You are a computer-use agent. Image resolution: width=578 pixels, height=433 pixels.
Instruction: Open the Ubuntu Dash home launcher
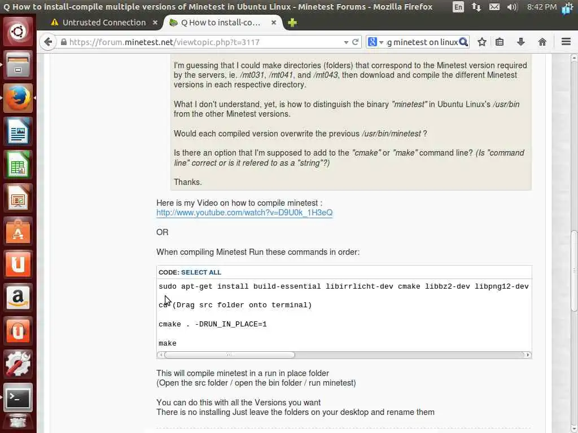(17, 32)
